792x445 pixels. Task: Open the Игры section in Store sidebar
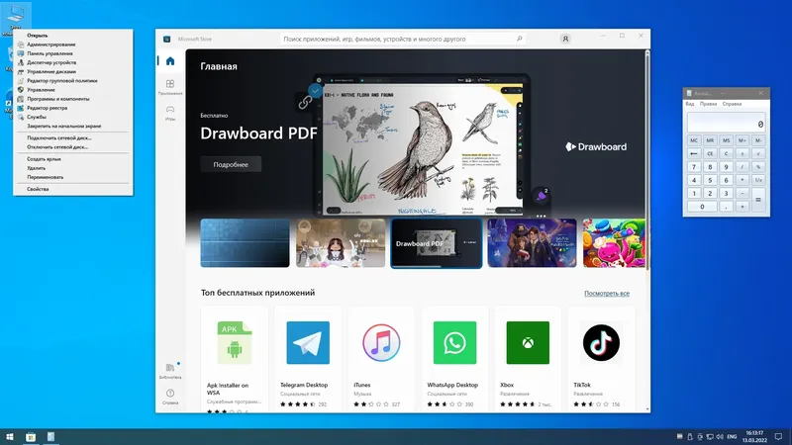pos(170,113)
